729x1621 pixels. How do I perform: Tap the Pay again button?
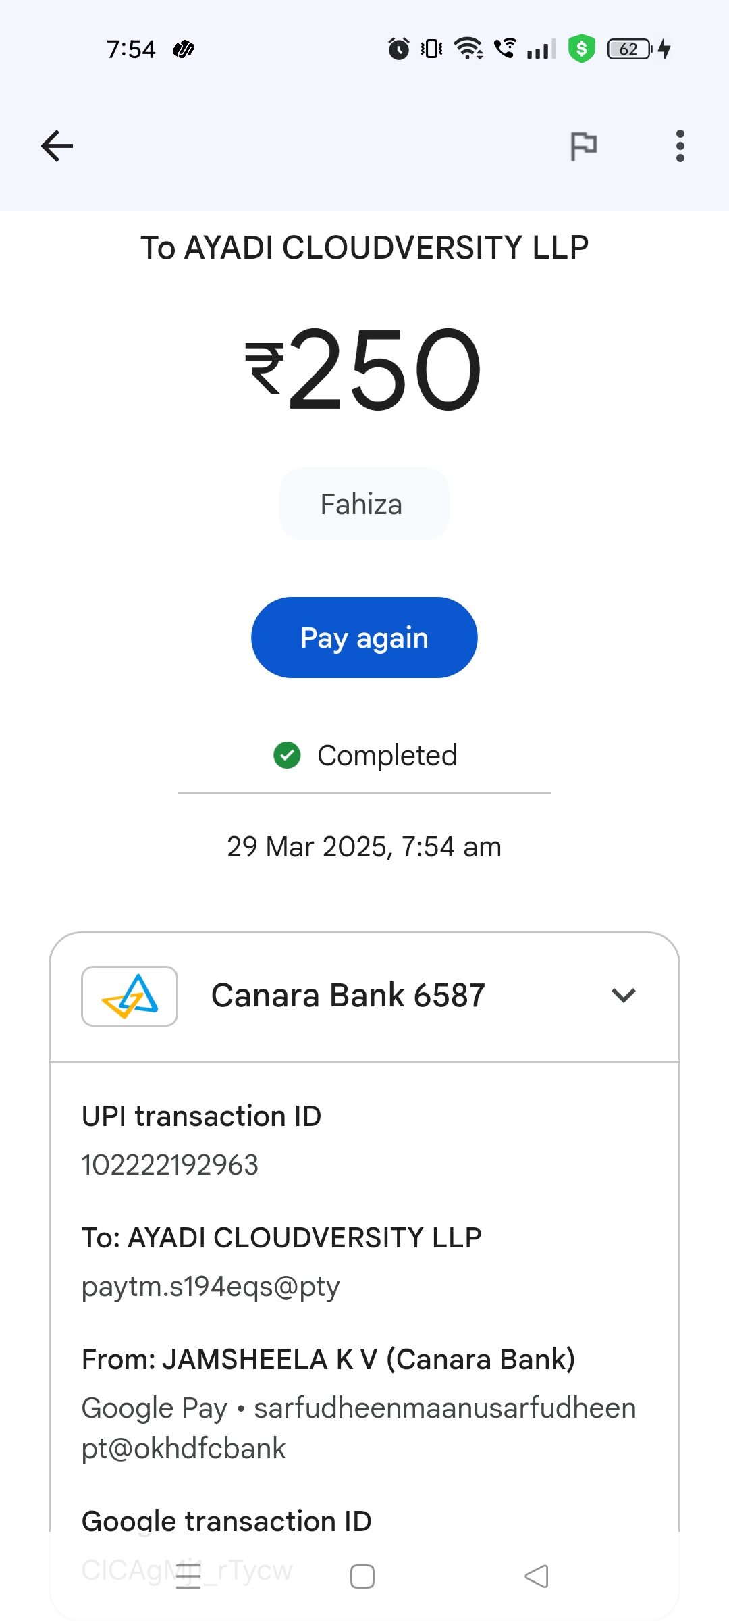pos(364,638)
